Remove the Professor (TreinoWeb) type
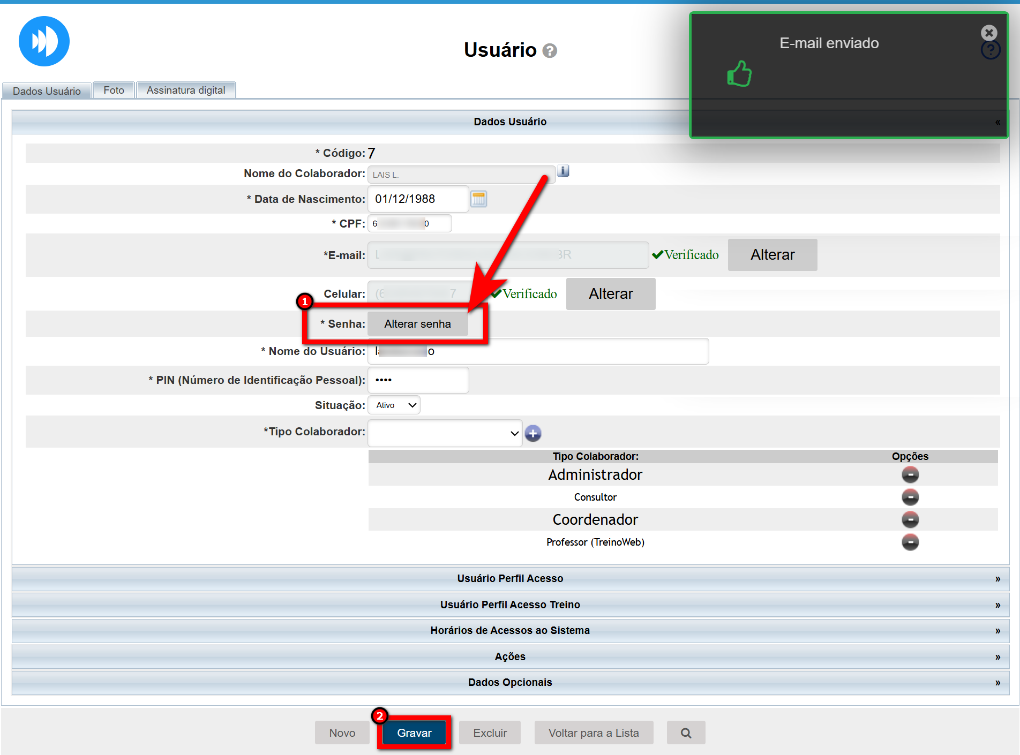This screenshot has height=755, width=1020. coord(910,542)
